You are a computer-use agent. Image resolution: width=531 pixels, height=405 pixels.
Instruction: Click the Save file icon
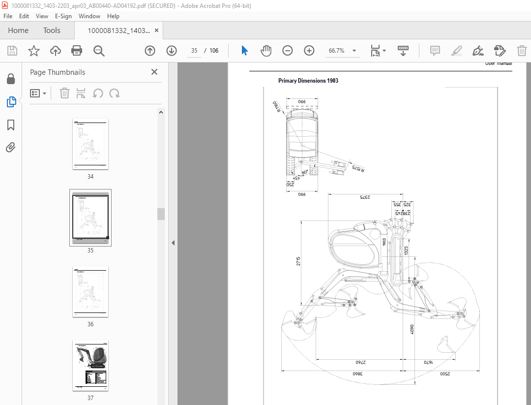click(12, 51)
